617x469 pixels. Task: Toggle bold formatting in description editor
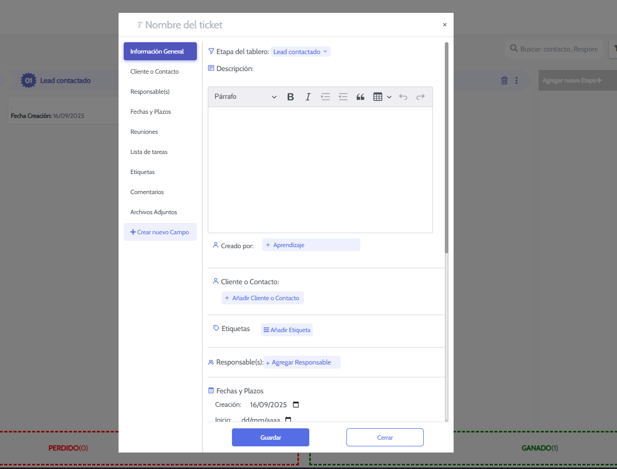click(x=291, y=97)
